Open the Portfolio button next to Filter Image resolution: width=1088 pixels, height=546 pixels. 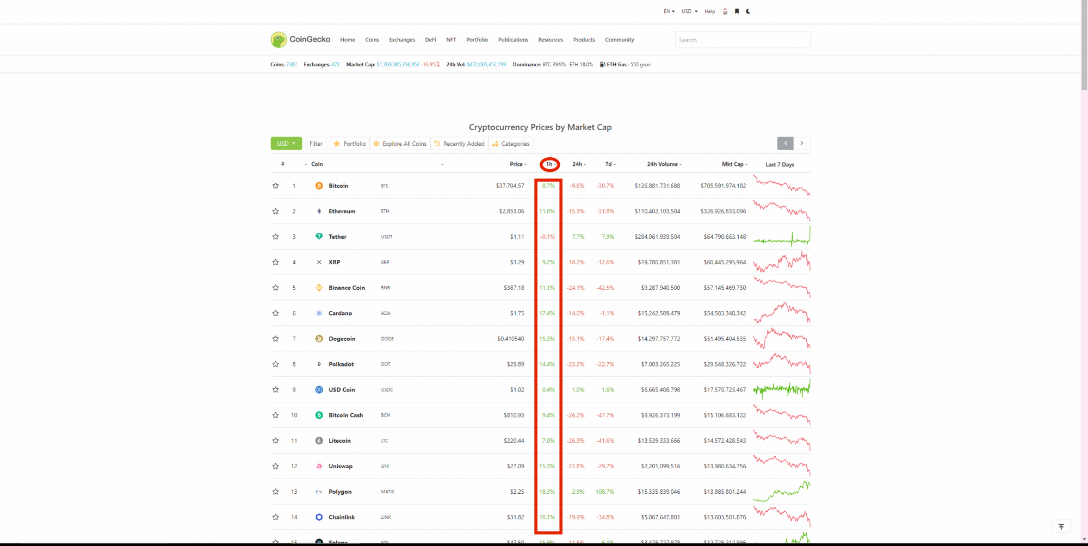pos(350,144)
